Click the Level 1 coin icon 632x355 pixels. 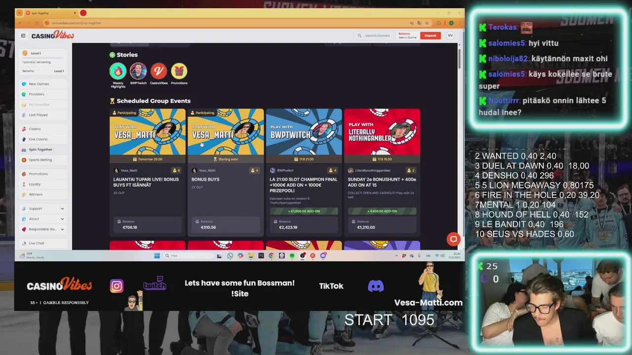(x=25, y=53)
